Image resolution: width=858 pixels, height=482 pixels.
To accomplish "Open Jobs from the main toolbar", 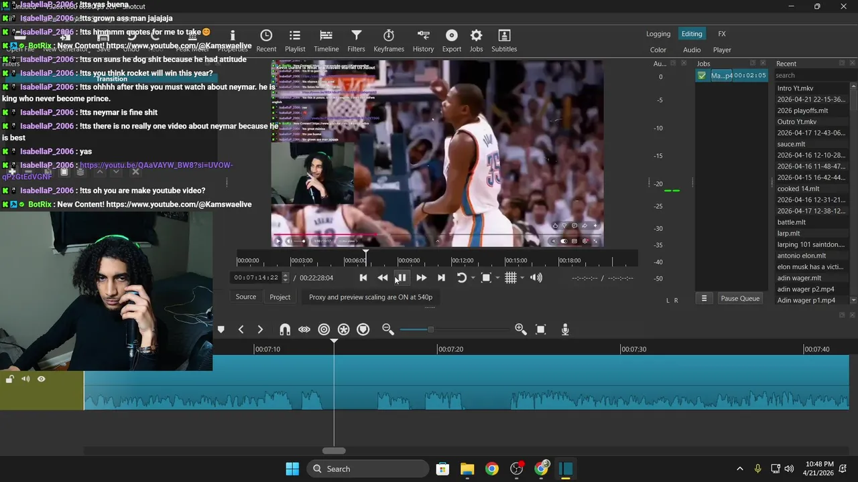I will point(476,40).
